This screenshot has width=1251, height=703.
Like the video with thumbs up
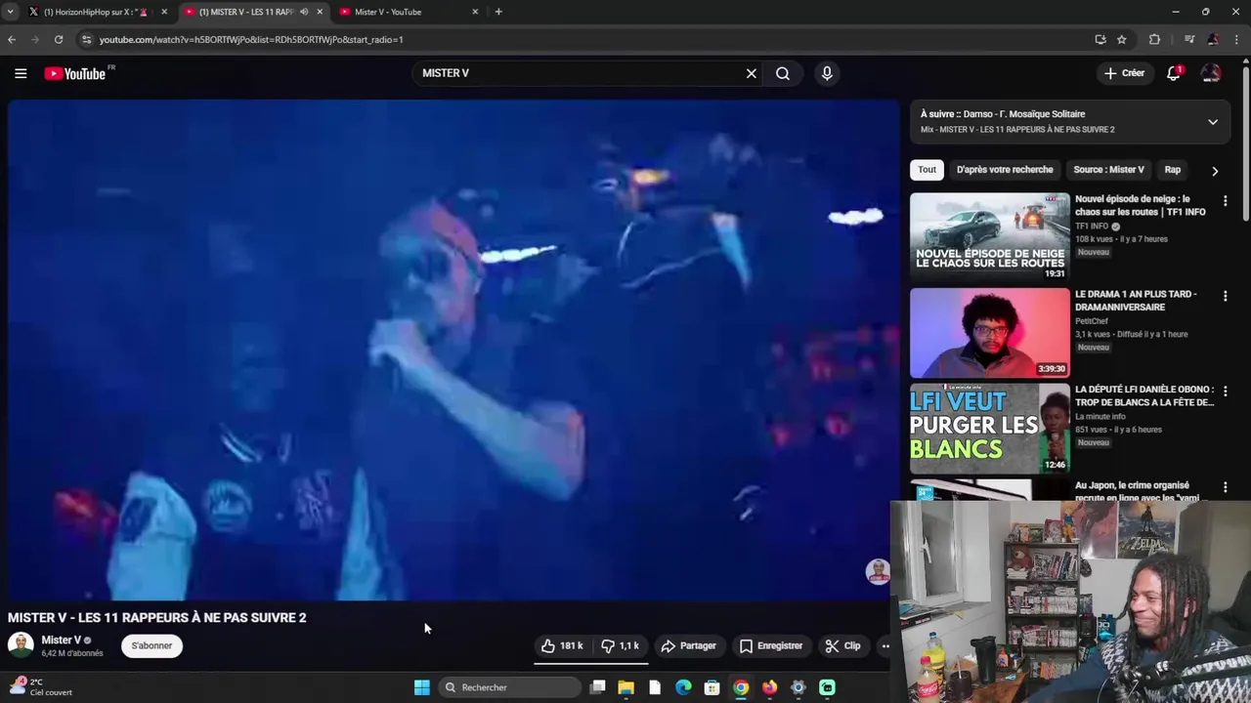562,645
